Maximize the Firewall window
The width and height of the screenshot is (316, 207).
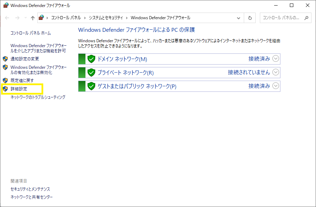(292, 6)
